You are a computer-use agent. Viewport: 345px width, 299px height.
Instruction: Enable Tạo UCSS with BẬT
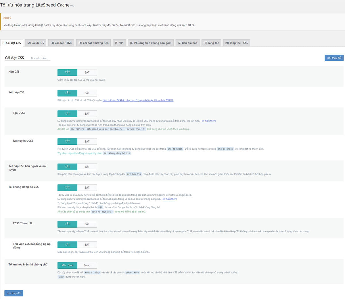point(87,114)
